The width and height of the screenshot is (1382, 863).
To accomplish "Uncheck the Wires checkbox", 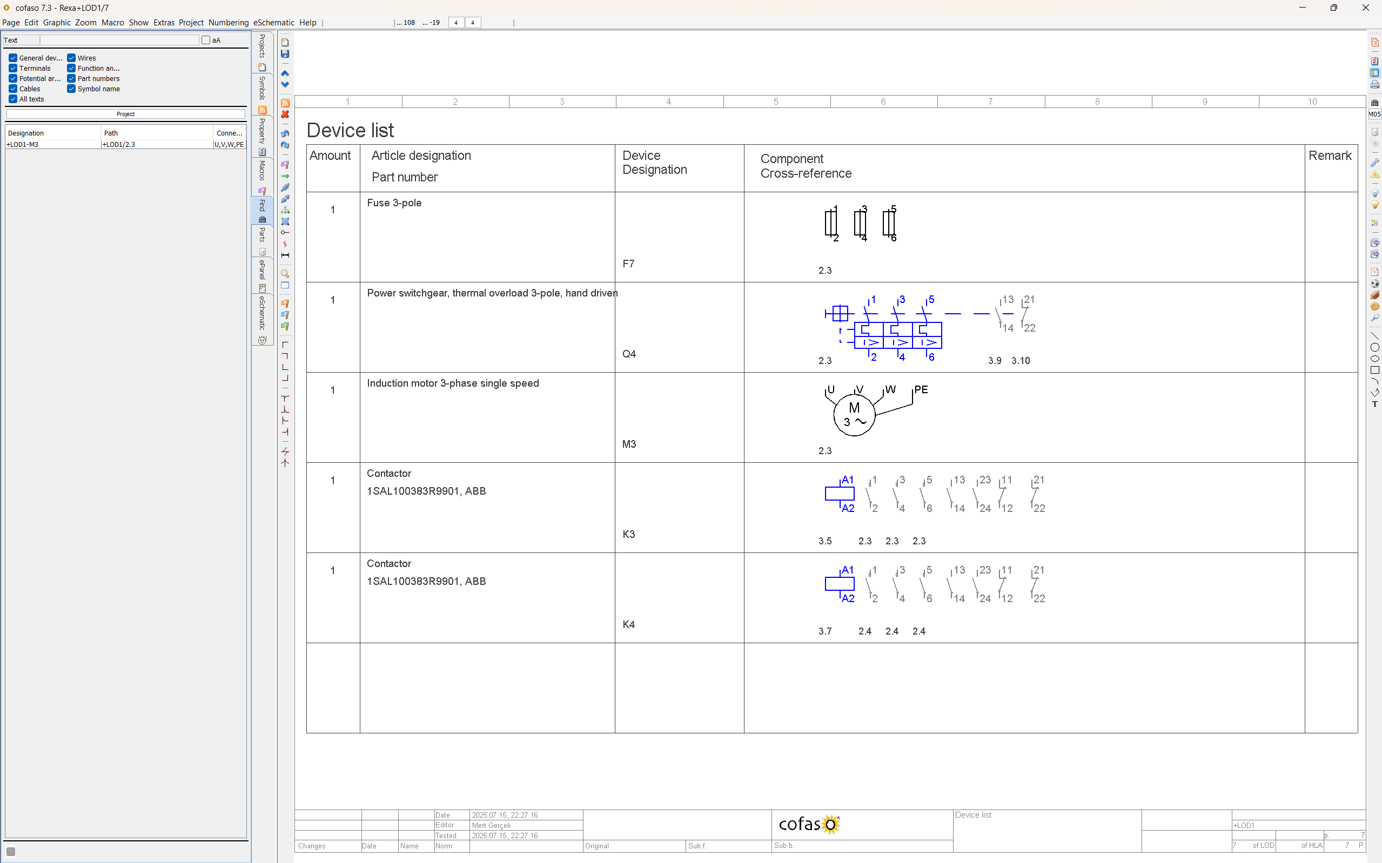I will click(x=71, y=58).
